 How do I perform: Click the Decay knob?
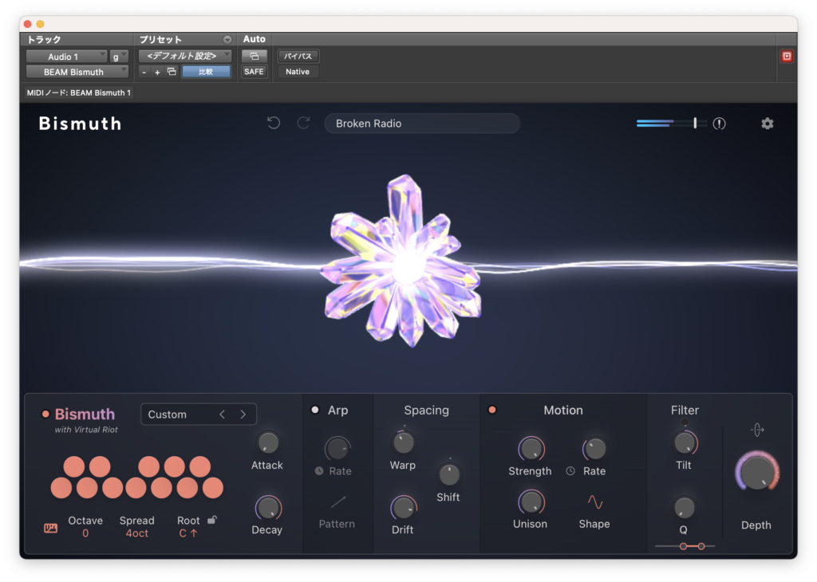click(x=268, y=508)
